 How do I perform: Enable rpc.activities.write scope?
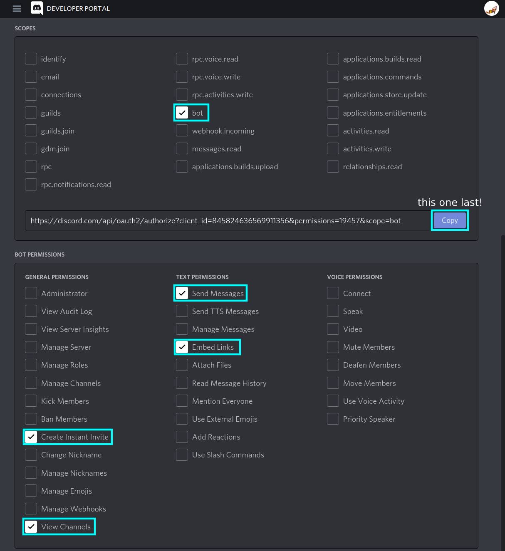pyautogui.click(x=182, y=94)
